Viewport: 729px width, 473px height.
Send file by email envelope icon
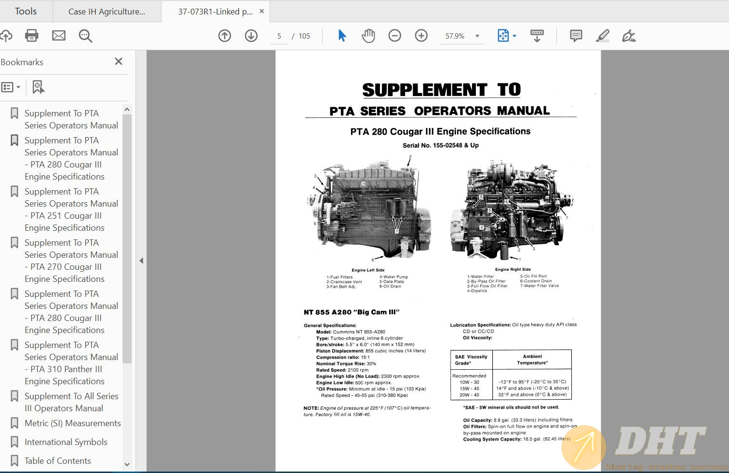59,36
